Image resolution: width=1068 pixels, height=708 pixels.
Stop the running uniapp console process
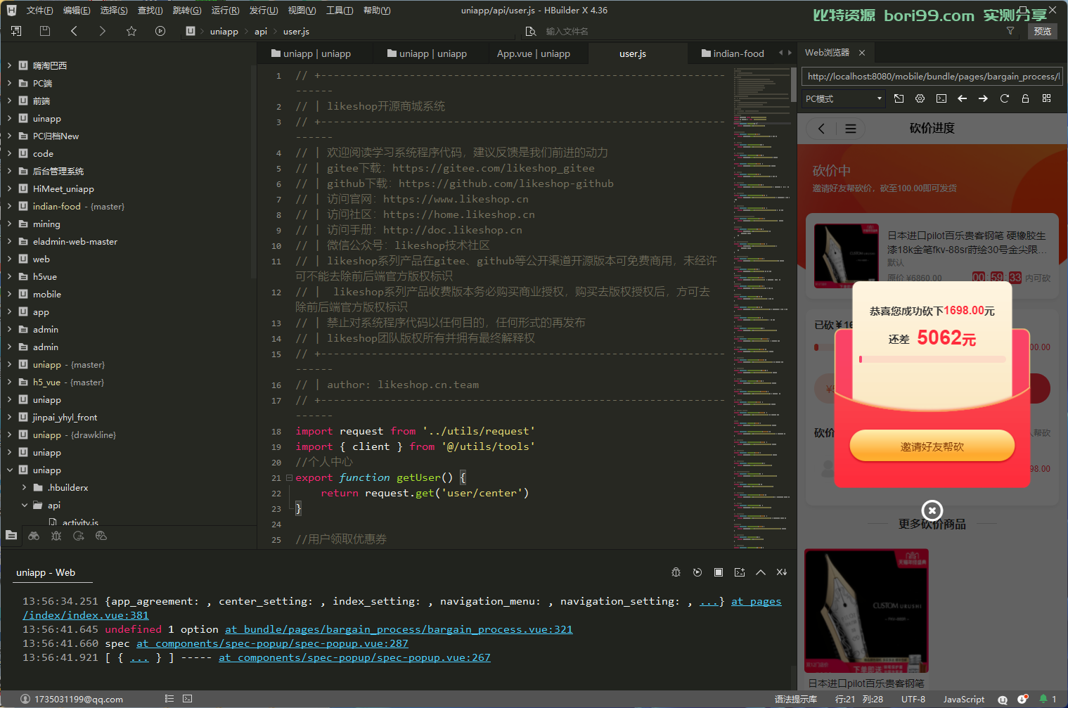point(719,572)
